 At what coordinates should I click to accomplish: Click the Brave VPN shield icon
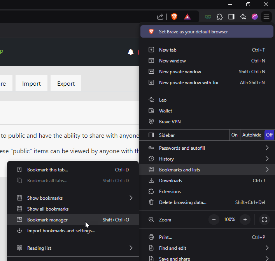click(151, 121)
